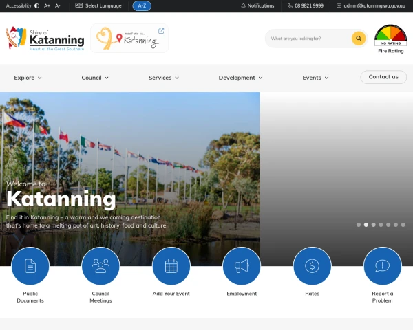
Task: Expand the Explore chevron arrow
Action: (40, 78)
